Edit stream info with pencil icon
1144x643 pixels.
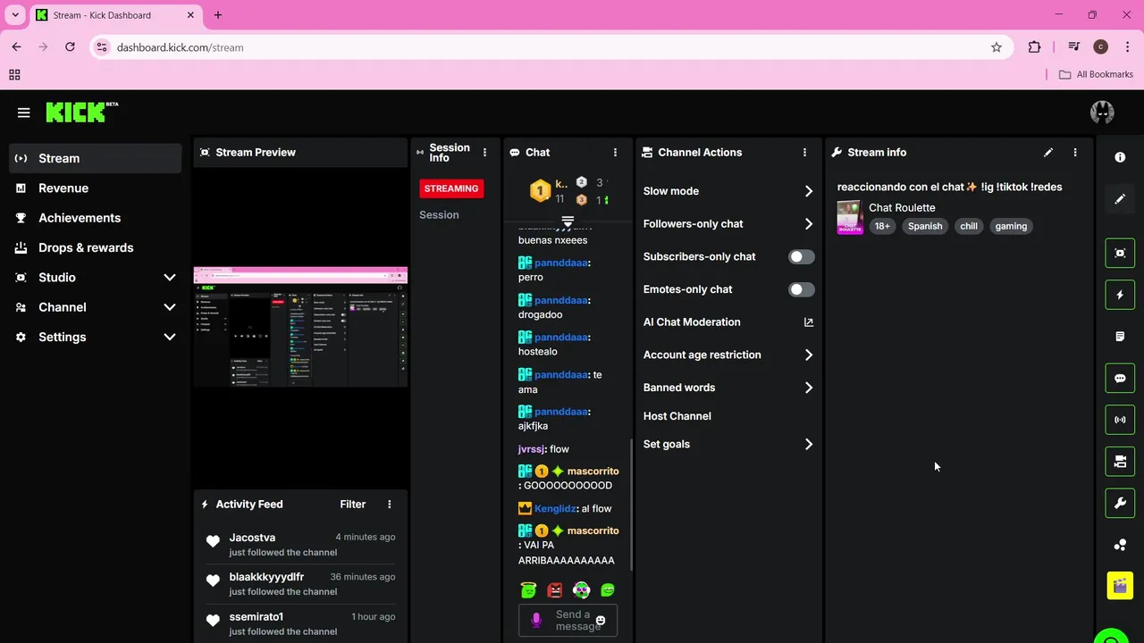(1048, 153)
